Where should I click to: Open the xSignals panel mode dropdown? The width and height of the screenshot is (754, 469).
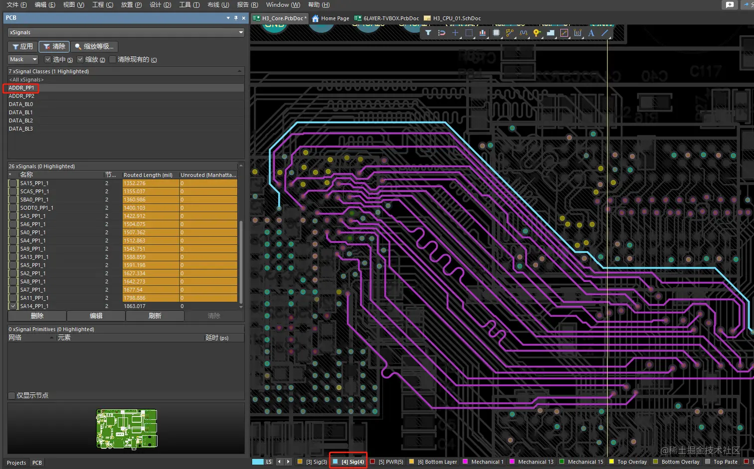(x=241, y=32)
